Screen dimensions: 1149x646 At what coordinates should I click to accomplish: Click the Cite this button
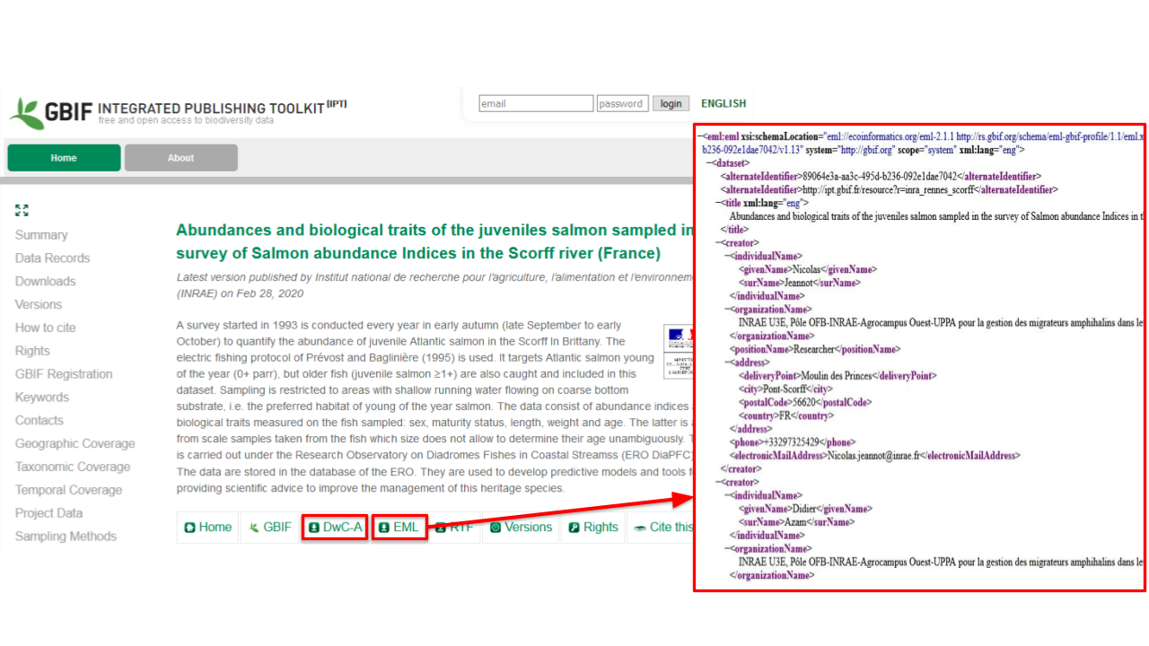tap(664, 528)
